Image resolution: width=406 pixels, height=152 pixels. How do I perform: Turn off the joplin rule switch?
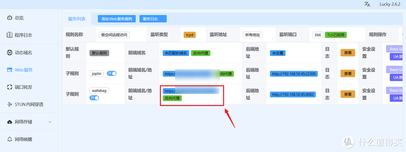(x=112, y=73)
